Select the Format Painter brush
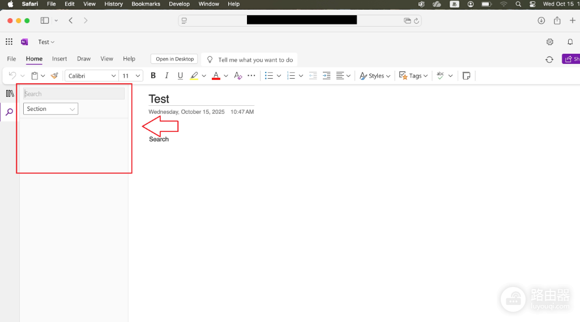580x322 pixels. pyautogui.click(x=54, y=76)
